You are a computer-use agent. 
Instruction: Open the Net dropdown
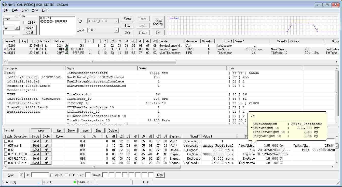[x=116, y=21]
